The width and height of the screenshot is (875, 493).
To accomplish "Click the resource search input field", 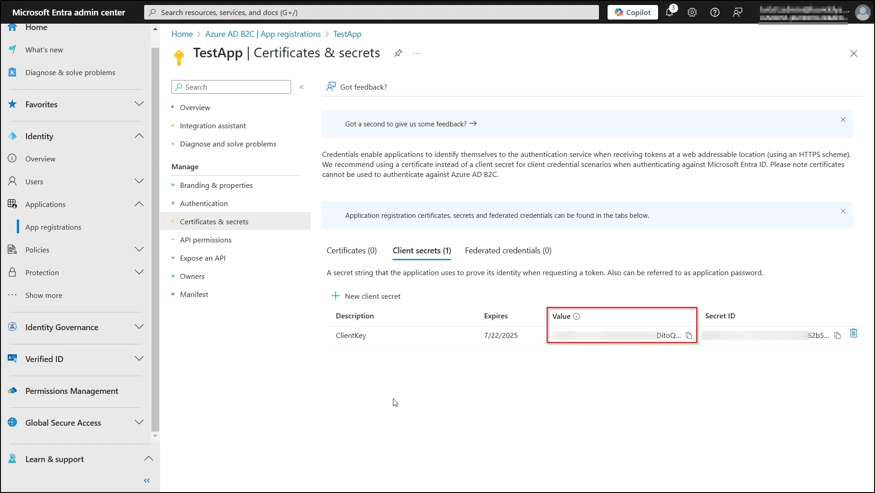I will 371,12.
